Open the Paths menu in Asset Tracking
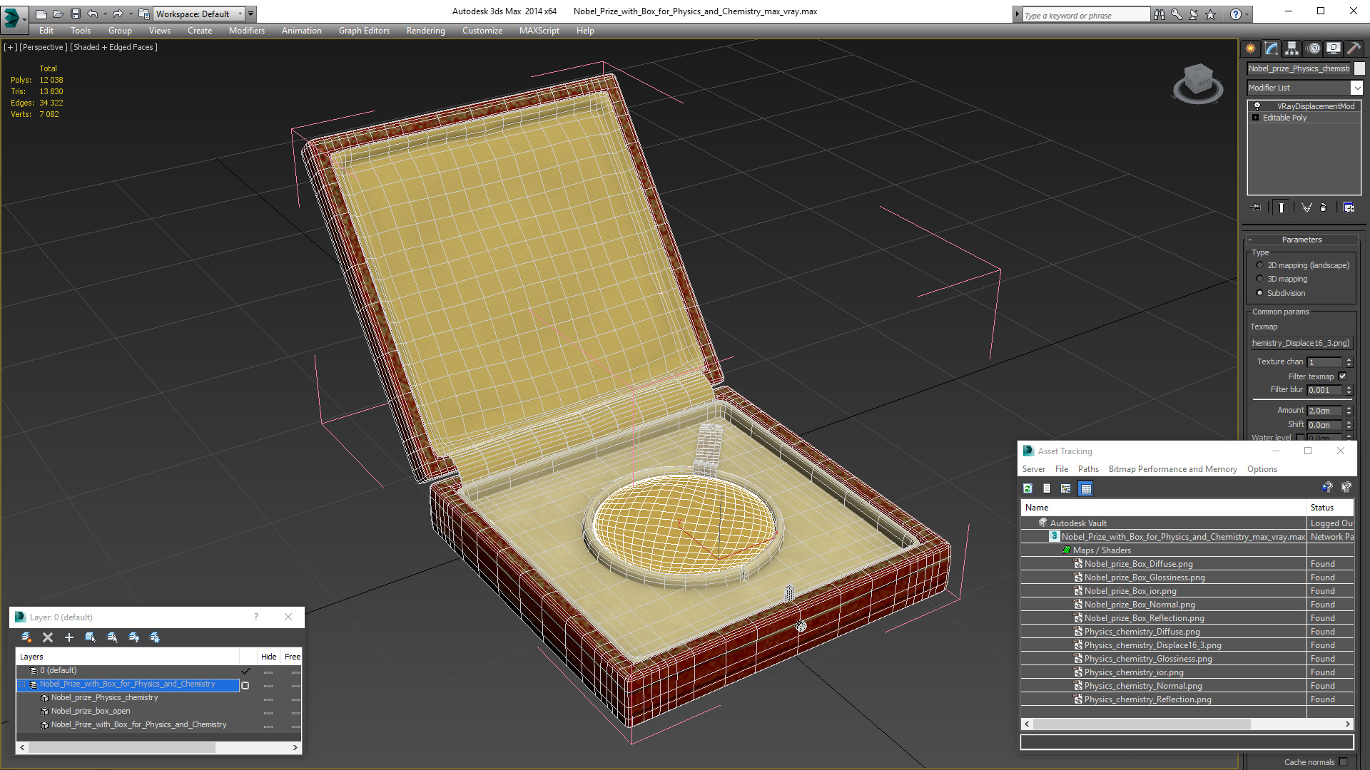 point(1087,469)
